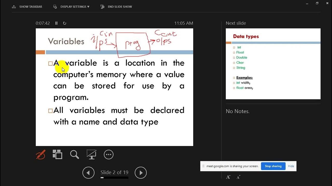
Task: Click the Show Taskbar icon
Action: click(x=14, y=7)
